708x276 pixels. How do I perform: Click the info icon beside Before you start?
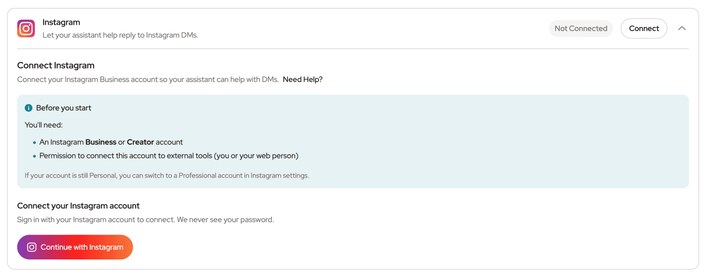(29, 108)
